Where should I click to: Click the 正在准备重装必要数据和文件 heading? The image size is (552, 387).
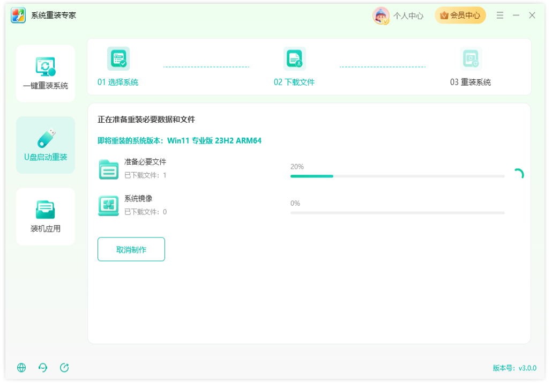click(x=146, y=120)
